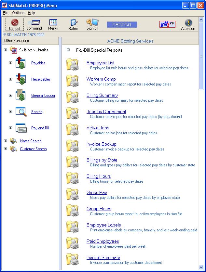Click the Pay and Bill check icon

point(21,128)
